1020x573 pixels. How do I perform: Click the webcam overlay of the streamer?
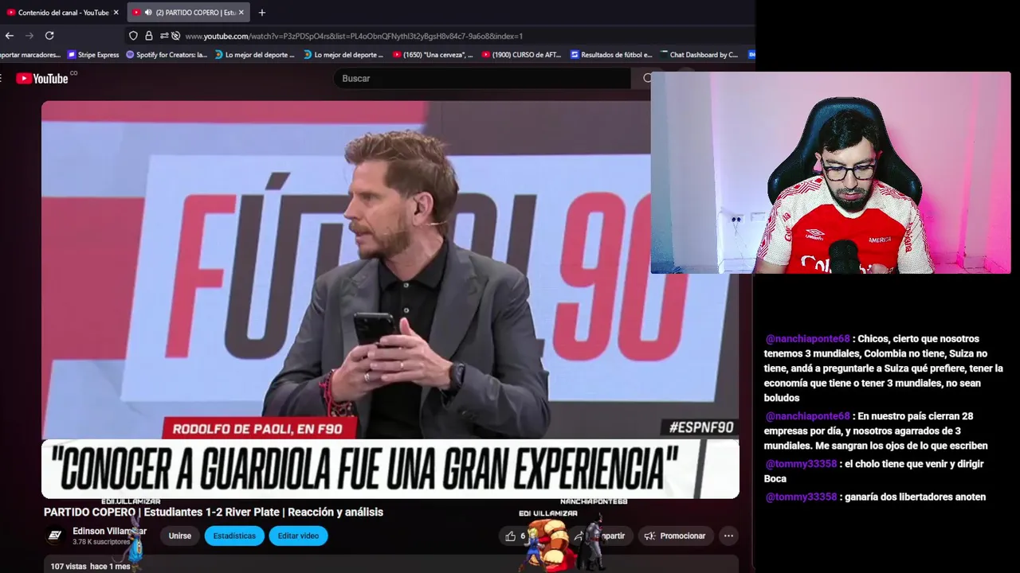830,173
